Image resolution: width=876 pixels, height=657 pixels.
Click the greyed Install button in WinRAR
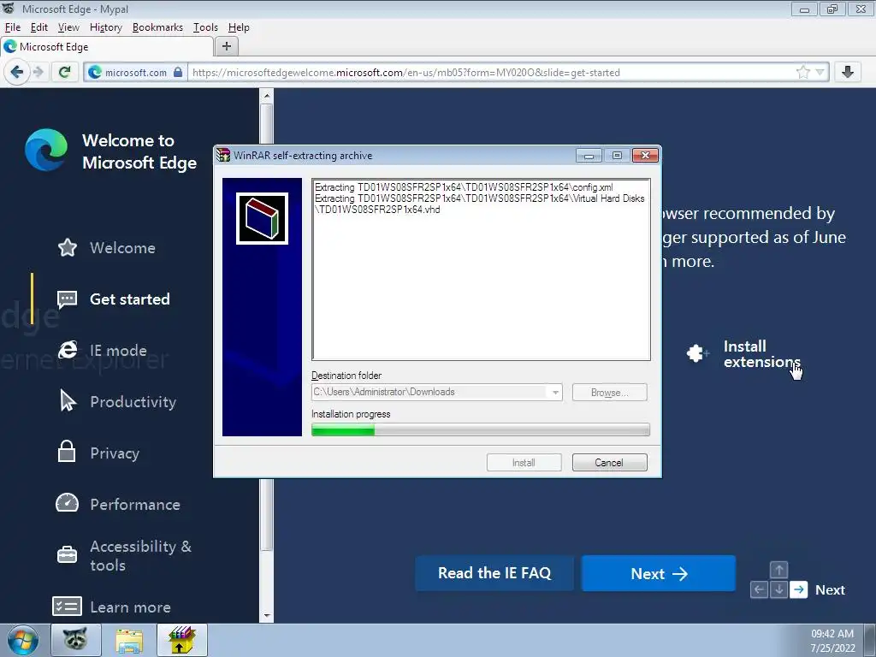[x=524, y=463]
